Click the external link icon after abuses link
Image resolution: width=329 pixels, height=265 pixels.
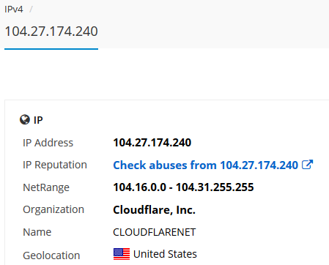pos(307,165)
